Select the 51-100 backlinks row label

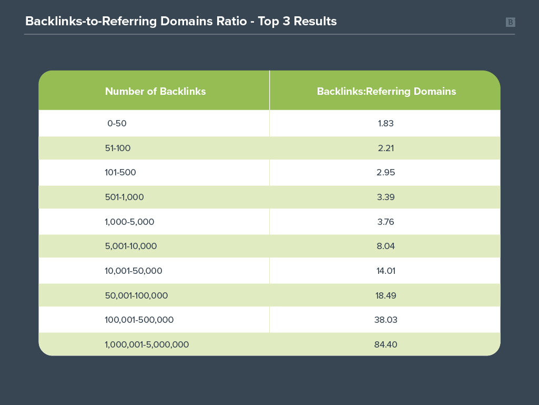coord(118,149)
